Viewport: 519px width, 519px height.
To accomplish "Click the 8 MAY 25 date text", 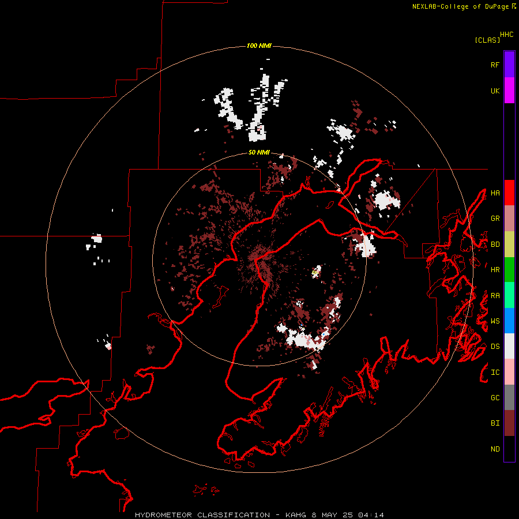I will pyautogui.click(x=333, y=515).
